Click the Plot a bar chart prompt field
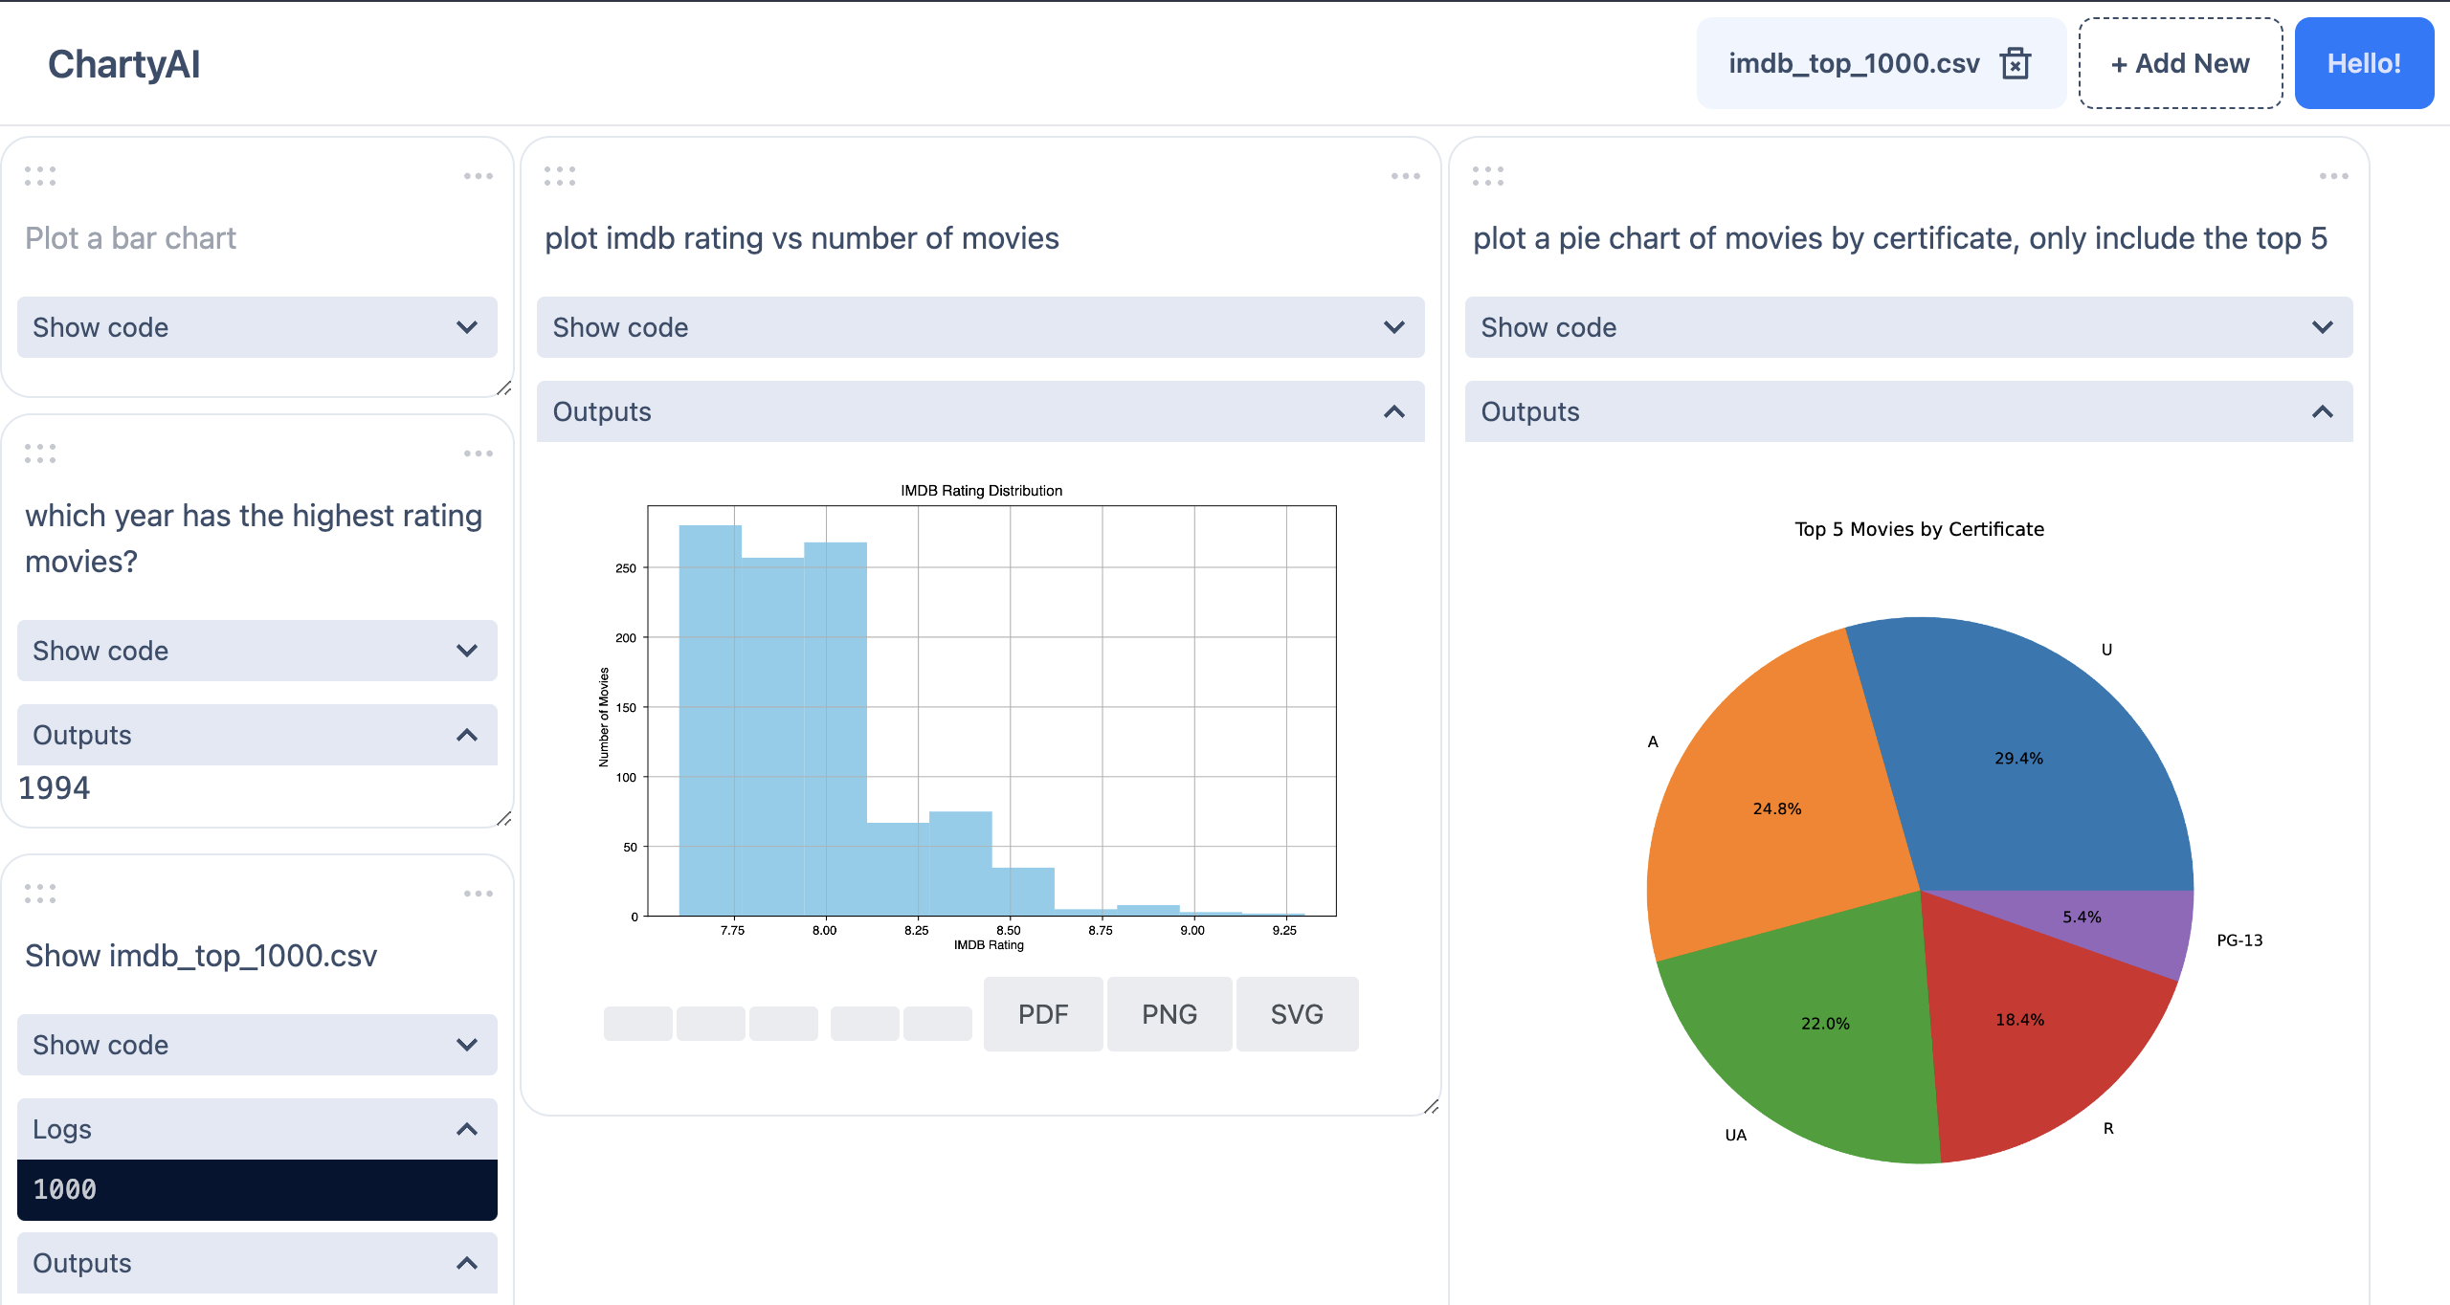 pyautogui.click(x=130, y=238)
